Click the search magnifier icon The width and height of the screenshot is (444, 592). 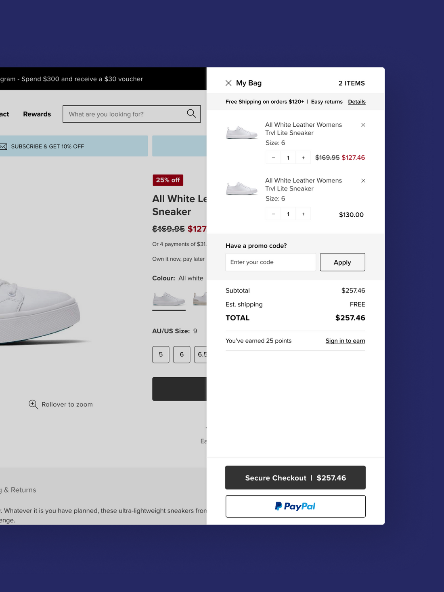pos(191,114)
